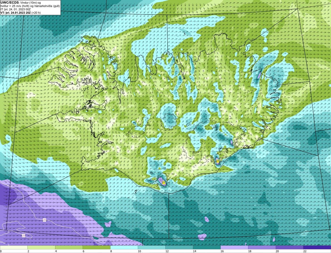
Task: Select the dark indigo swatch above 22 m/s
Action: [x=317, y=247]
